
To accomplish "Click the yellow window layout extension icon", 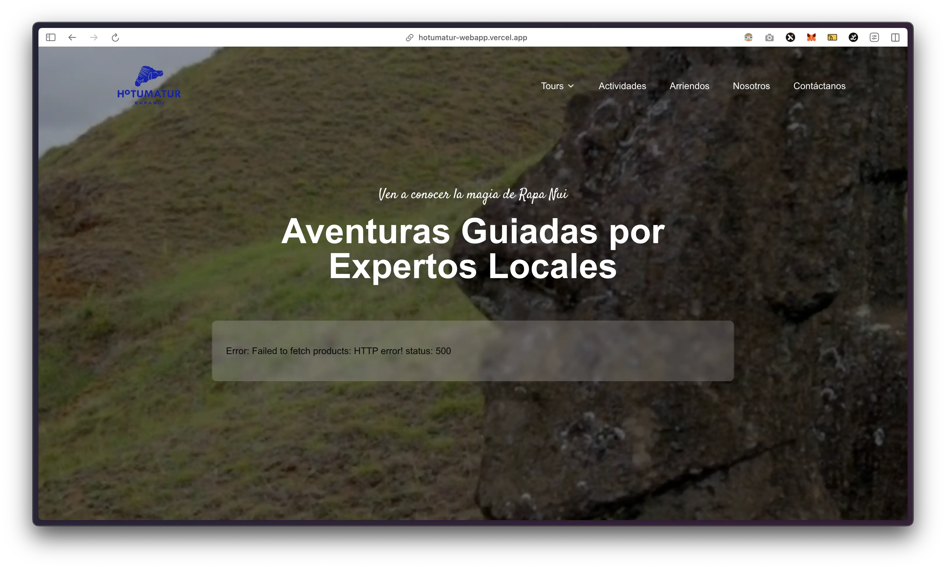I will pyautogui.click(x=832, y=37).
